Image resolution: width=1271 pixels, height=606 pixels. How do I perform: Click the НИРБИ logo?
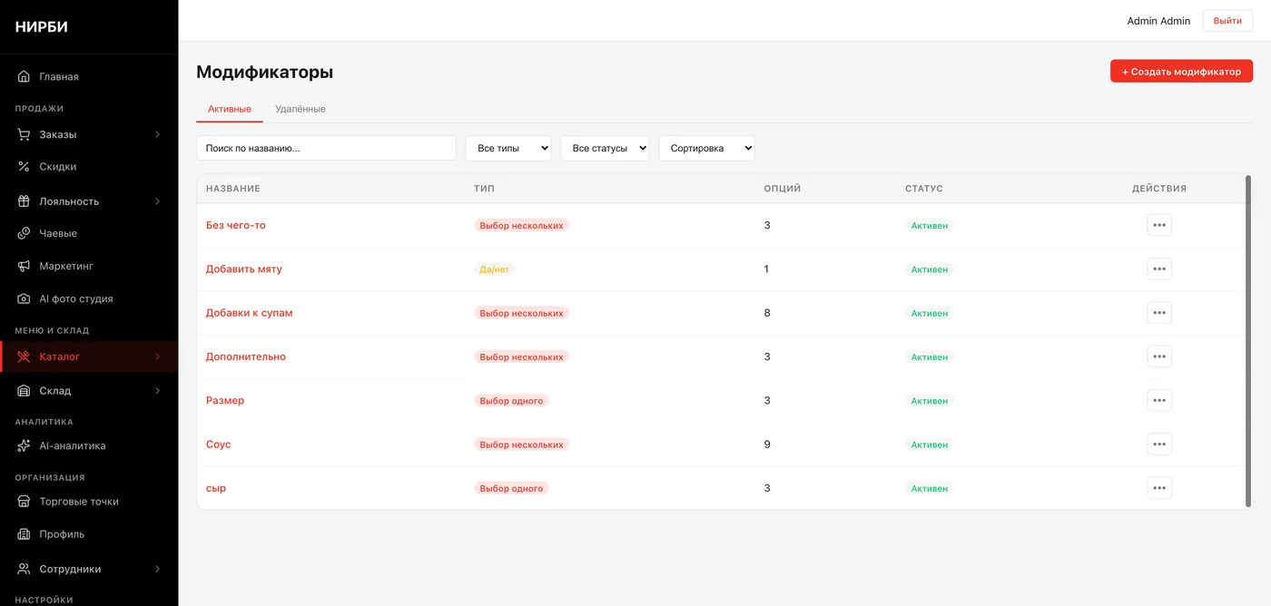pyautogui.click(x=42, y=27)
